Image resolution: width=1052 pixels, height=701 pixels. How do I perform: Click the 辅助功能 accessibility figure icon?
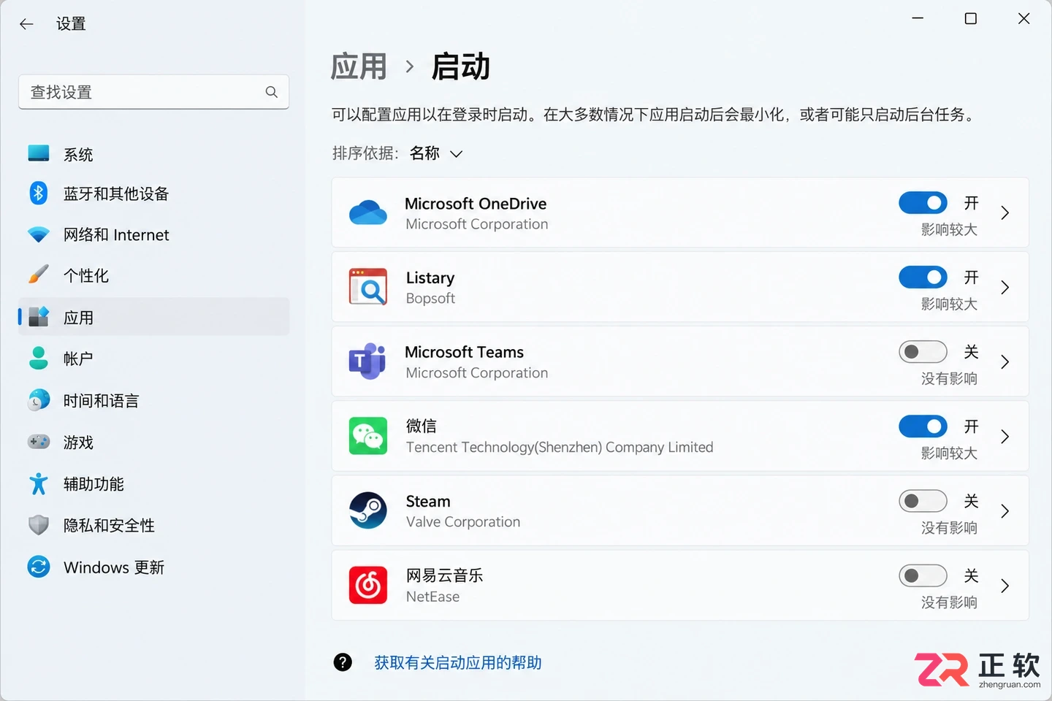point(39,483)
